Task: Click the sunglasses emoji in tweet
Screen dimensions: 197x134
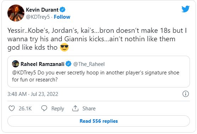Action: point(64,47)
